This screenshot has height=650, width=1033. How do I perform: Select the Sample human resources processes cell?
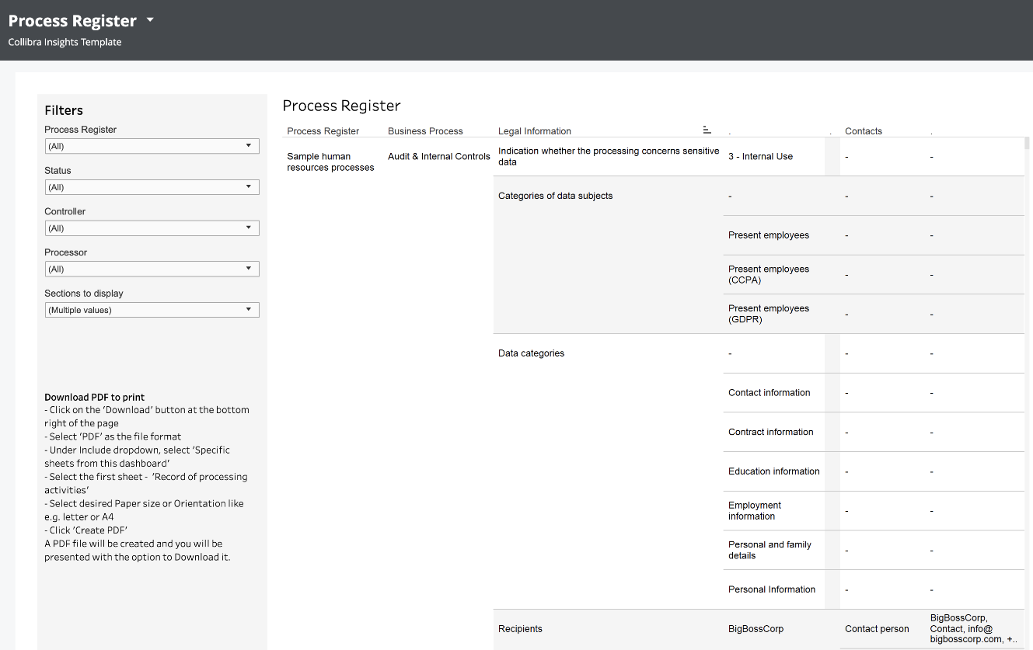(x=330, y=162)
